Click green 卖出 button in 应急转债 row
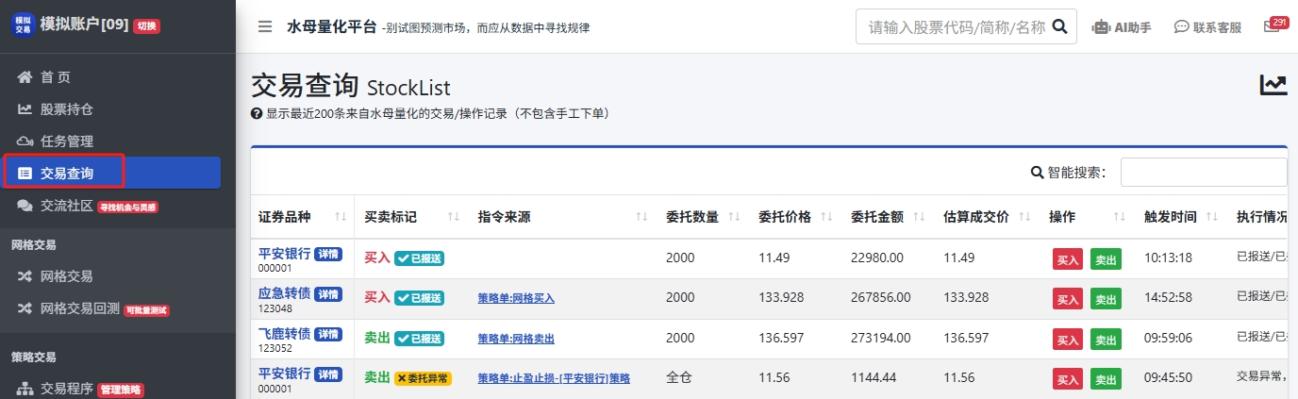1298x399 pixels. click(x=1106, y=298)
